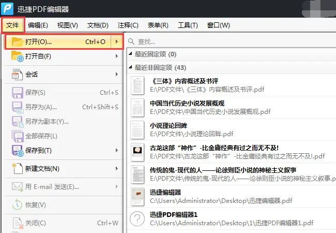
Task: Select the 会话 menu entry
Action: [64, 75]
